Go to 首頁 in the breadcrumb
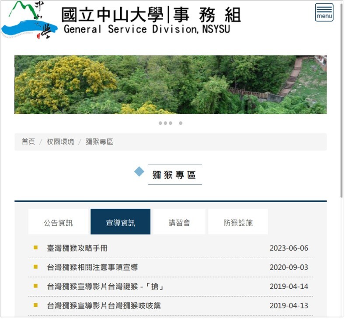 [28, 142]
